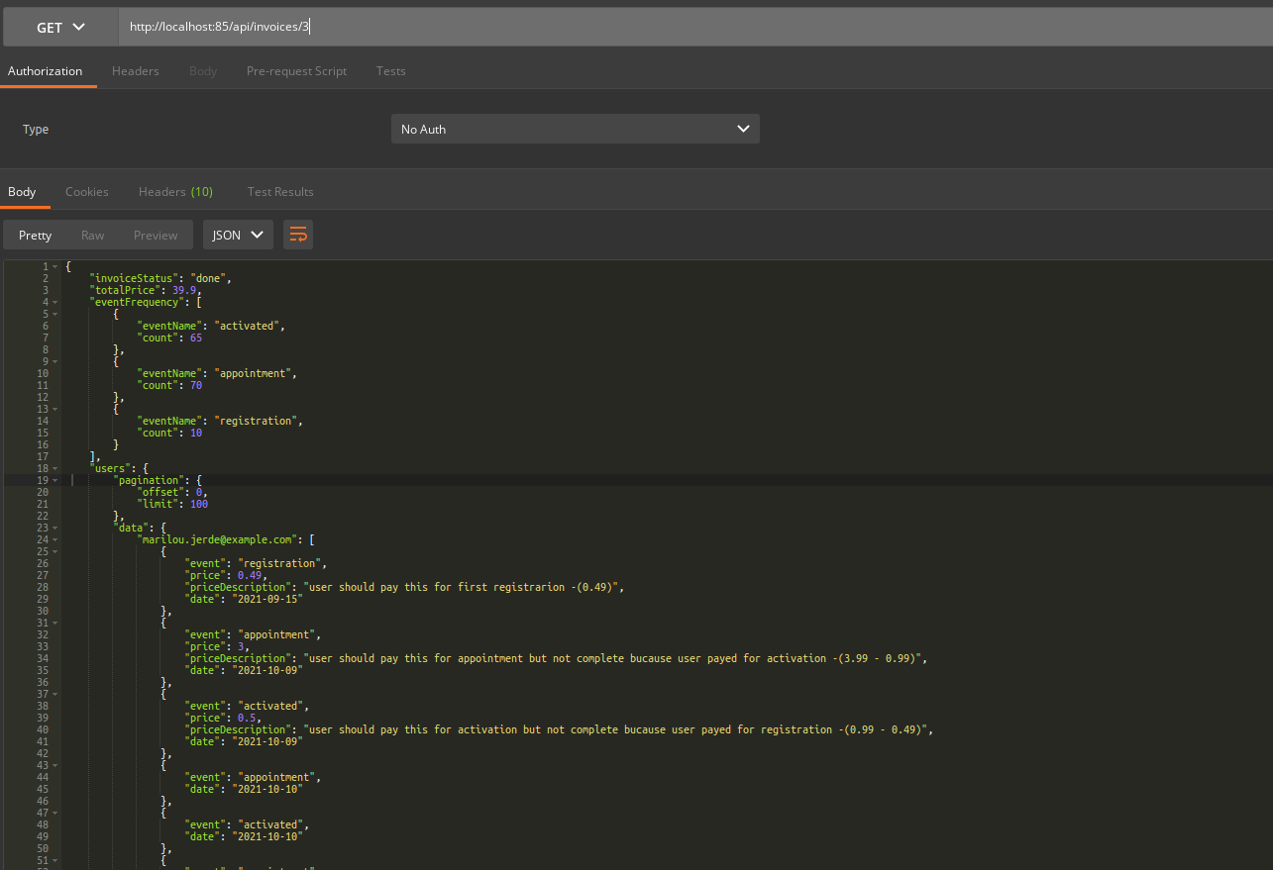
Task: Click the "invoiceStatus": "done" line
Action: click(x=159, y=278)
